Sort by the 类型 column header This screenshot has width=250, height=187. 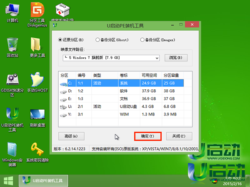point(105,75)
